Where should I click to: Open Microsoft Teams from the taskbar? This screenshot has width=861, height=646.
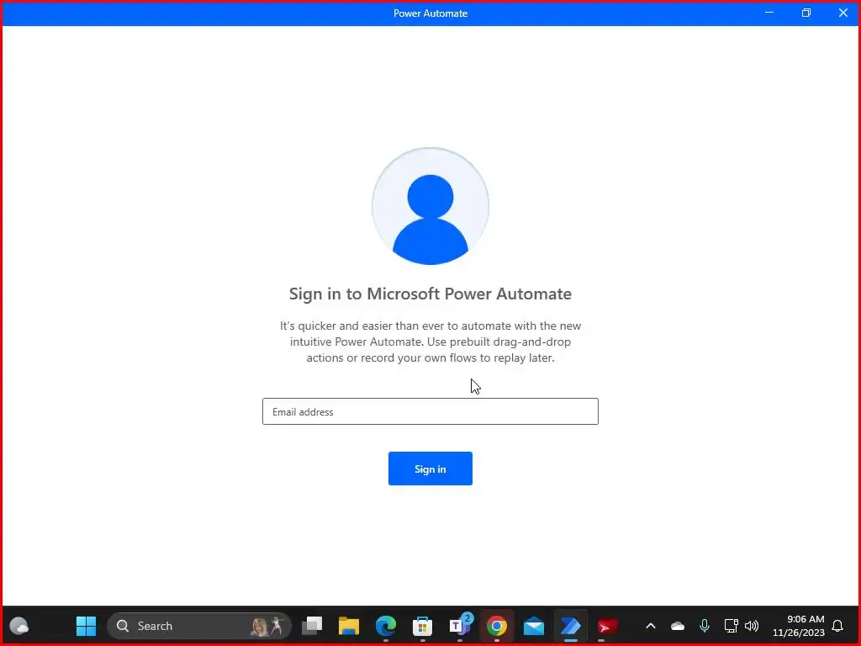460,626
